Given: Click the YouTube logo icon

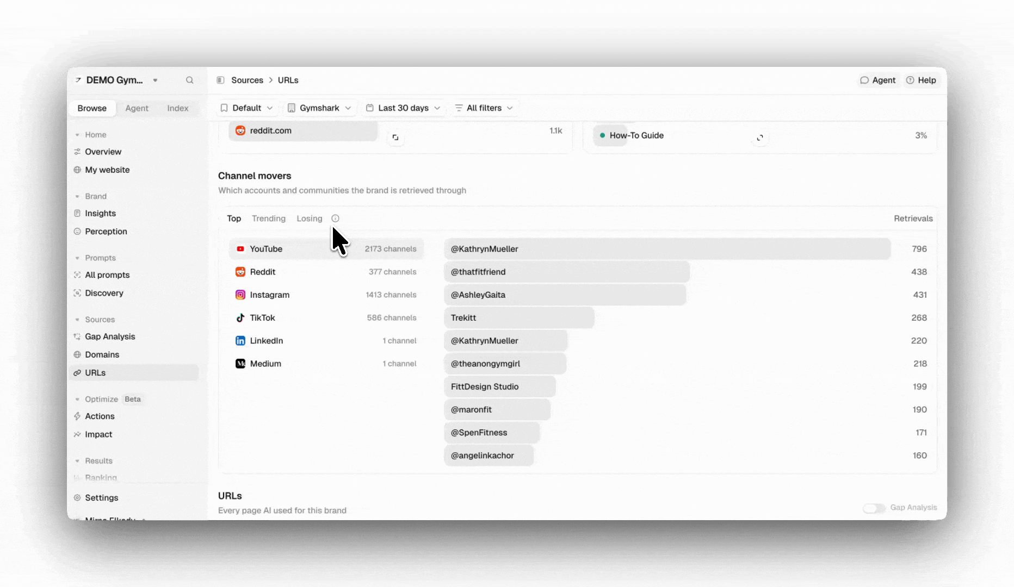Looking at the screenshot, I should click(x=240, y=249).
